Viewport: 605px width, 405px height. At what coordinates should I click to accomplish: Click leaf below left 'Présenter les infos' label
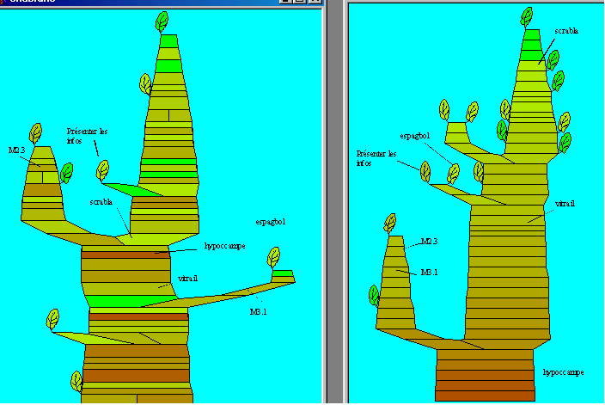pyautogui.click(x=102, y=169)
